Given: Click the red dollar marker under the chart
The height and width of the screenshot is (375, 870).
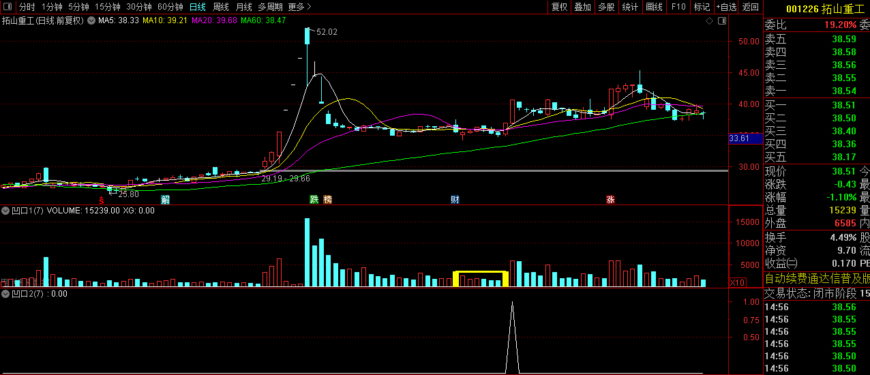Looking at the screenshot, I should click(x=102, y=200).
